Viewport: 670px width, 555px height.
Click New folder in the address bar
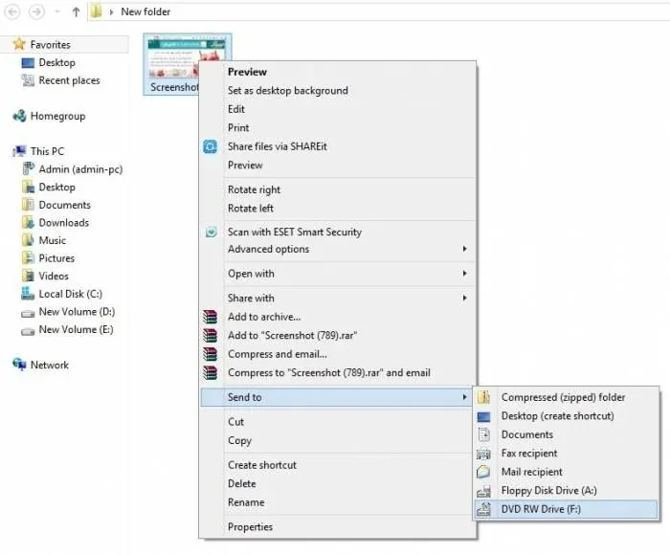pyautogui.click(x=145, y=12)
